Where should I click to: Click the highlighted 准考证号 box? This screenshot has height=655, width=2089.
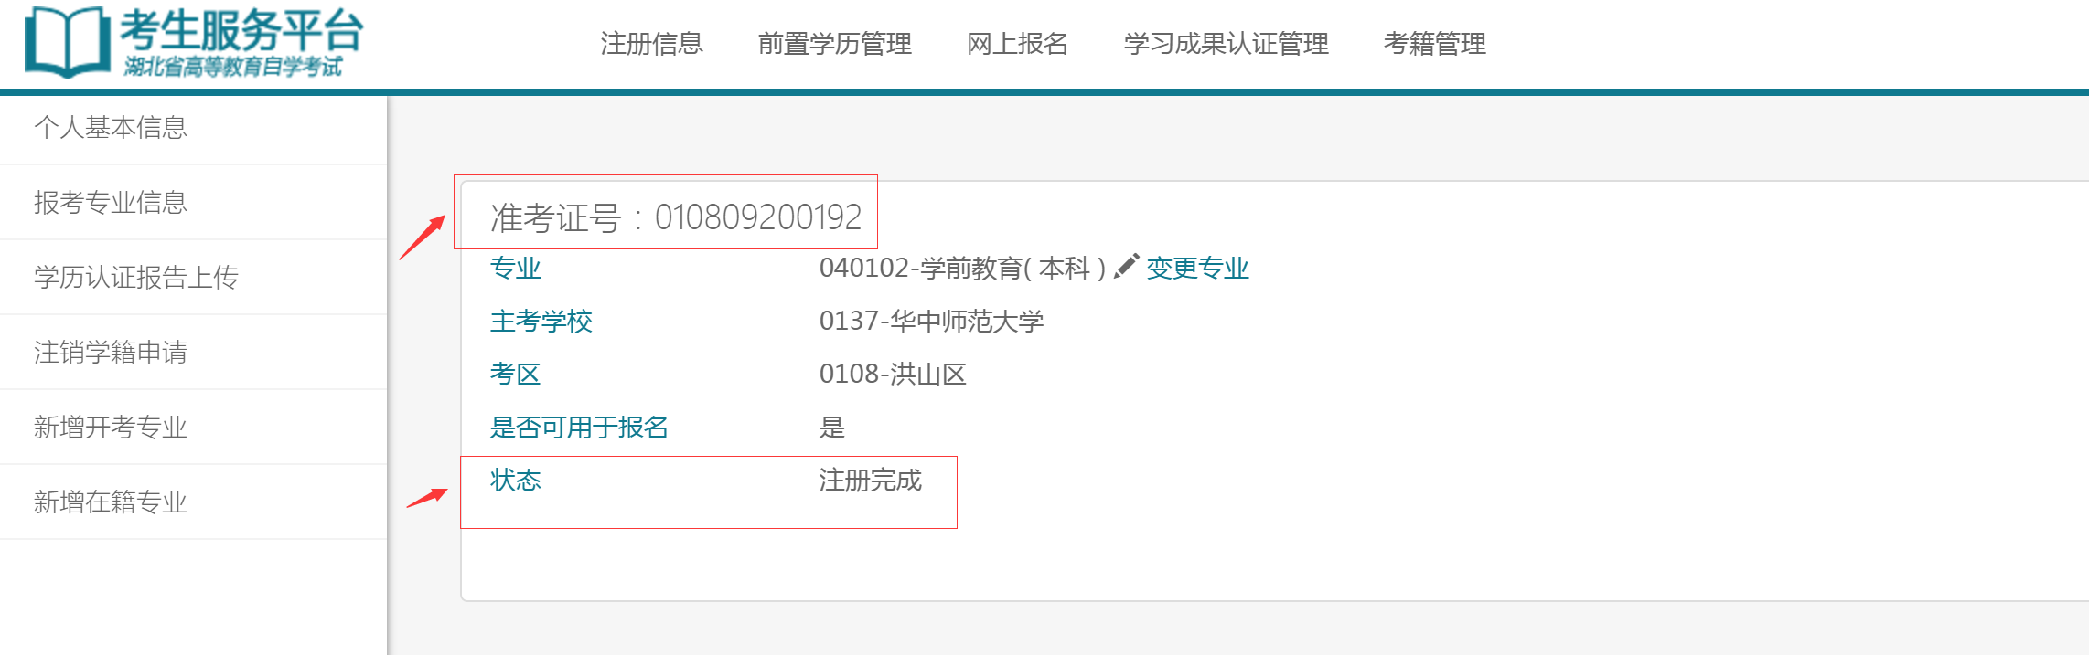665,214
